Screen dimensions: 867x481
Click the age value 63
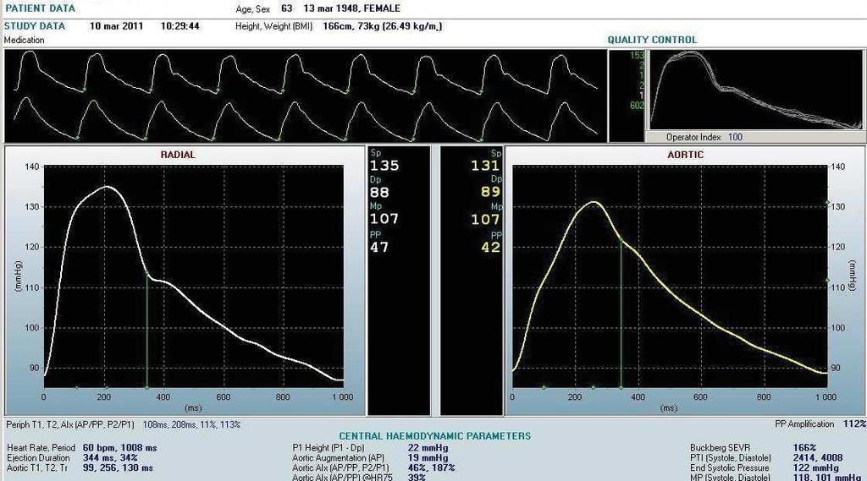click(286, 8)
